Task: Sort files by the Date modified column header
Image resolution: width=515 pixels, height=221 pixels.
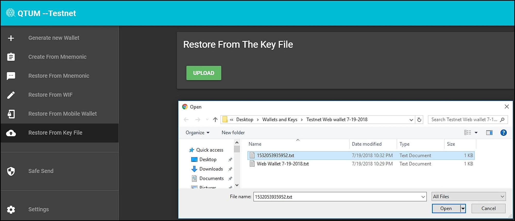Action: click(373, 144)
